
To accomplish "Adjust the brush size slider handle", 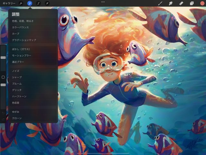I will [x=3, y=57].
